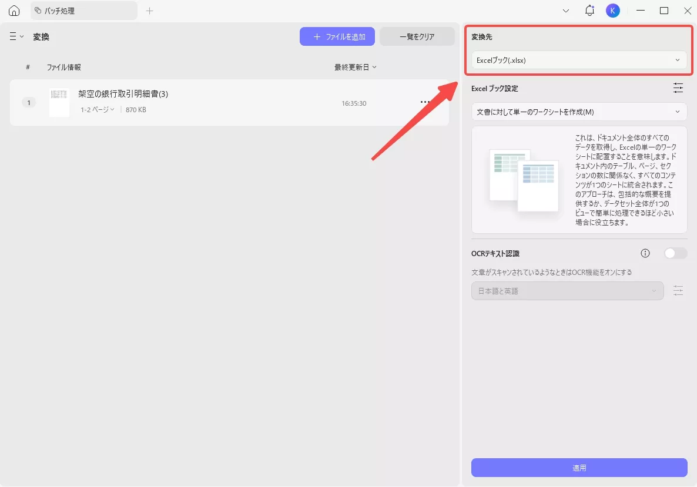
Task: Click the info icon next to OCRテキスト認識
Action: coord(645,253)
